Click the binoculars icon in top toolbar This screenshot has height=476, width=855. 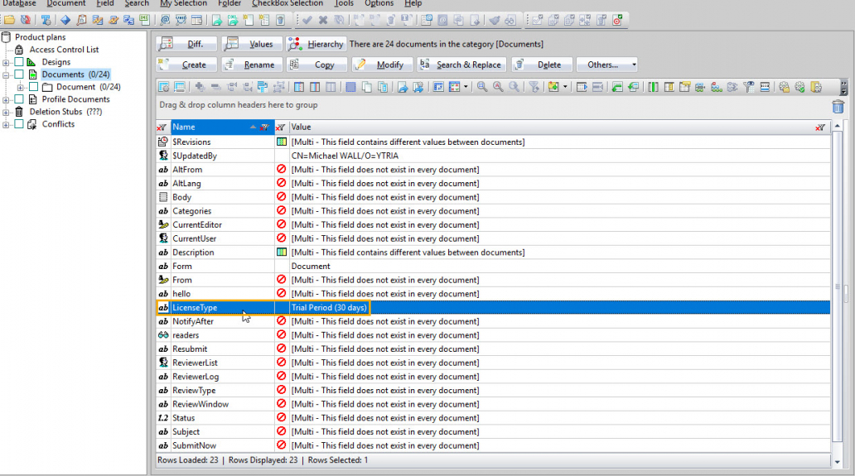pos(510,20)
